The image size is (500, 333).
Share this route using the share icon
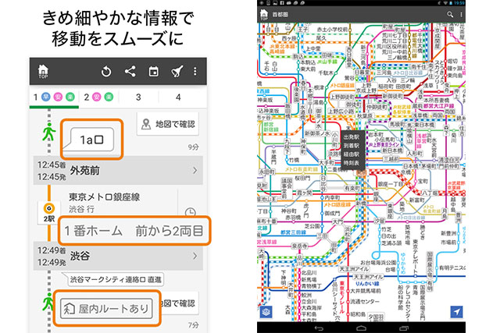point(130,71)
